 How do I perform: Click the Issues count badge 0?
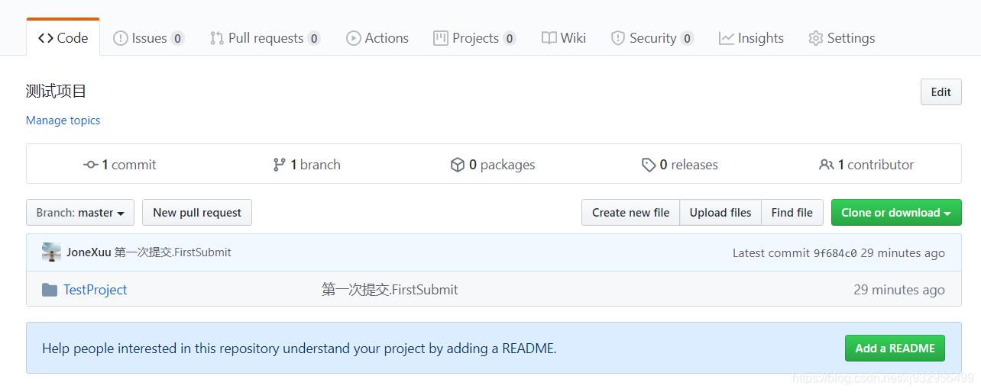pos(177,38)
